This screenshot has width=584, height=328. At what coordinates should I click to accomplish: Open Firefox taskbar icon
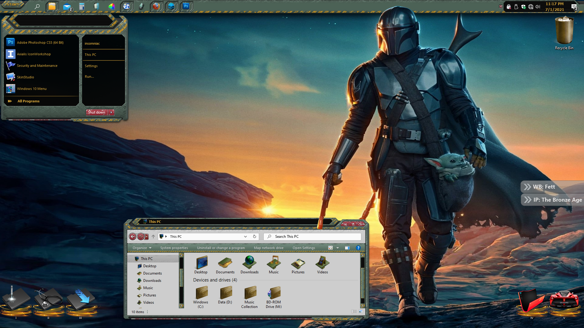[156, 6]
